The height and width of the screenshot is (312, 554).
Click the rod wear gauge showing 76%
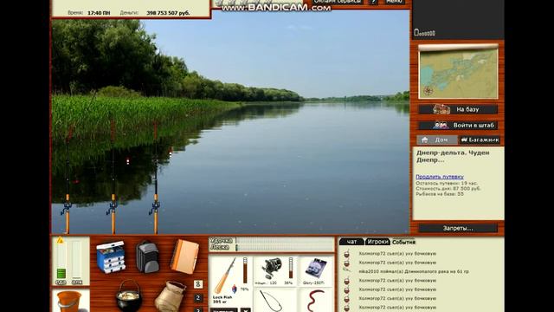(x=245, y=270)
